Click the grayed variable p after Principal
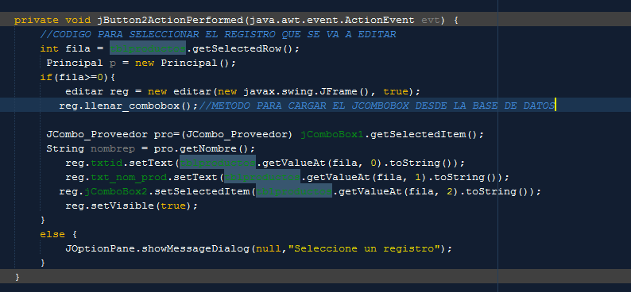This screenshot has width=631, height=292. [113, 63]
